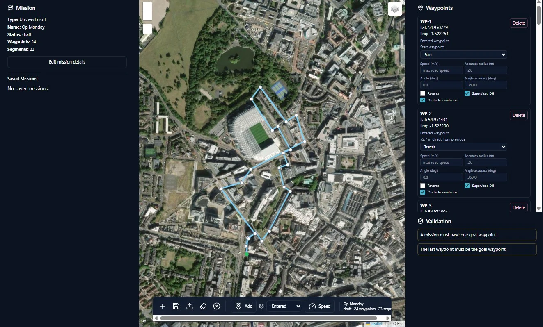Click the green start marker on map
Image resolution: width=543 pixels, height=327 pixels.
(x=247, y=254)
